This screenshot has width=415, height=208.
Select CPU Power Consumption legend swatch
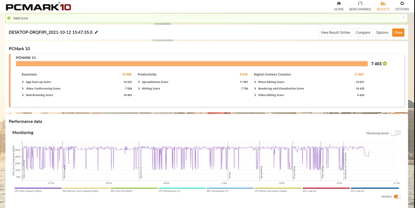[278, 188]
